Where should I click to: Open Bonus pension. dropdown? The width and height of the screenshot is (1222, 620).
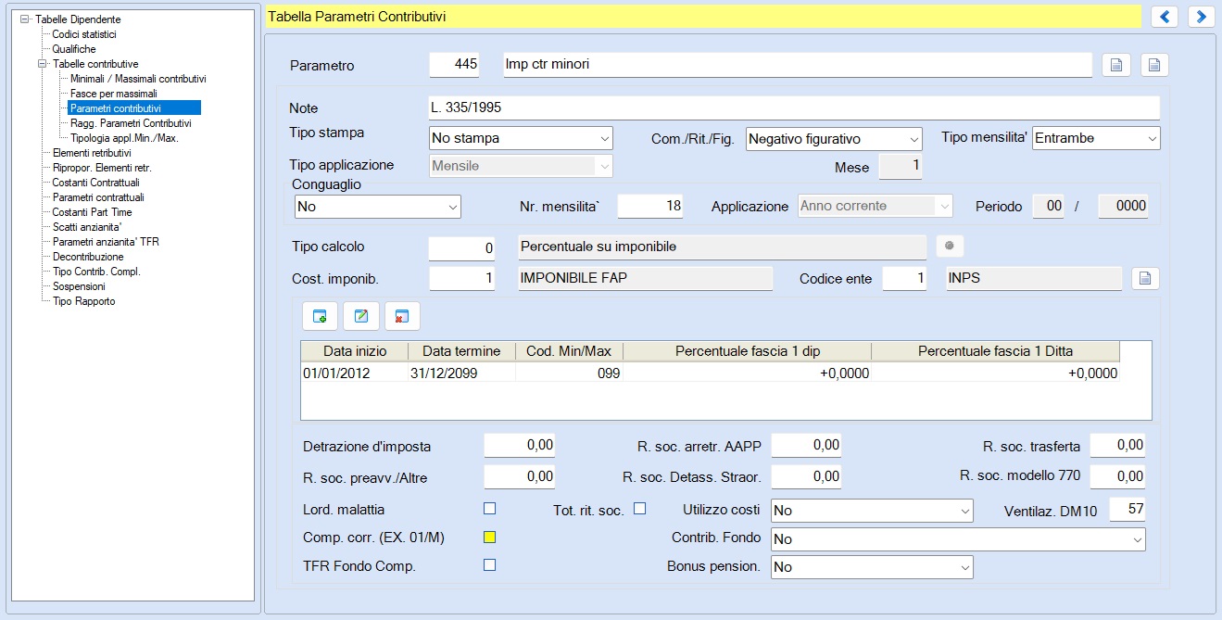[872, 567]
